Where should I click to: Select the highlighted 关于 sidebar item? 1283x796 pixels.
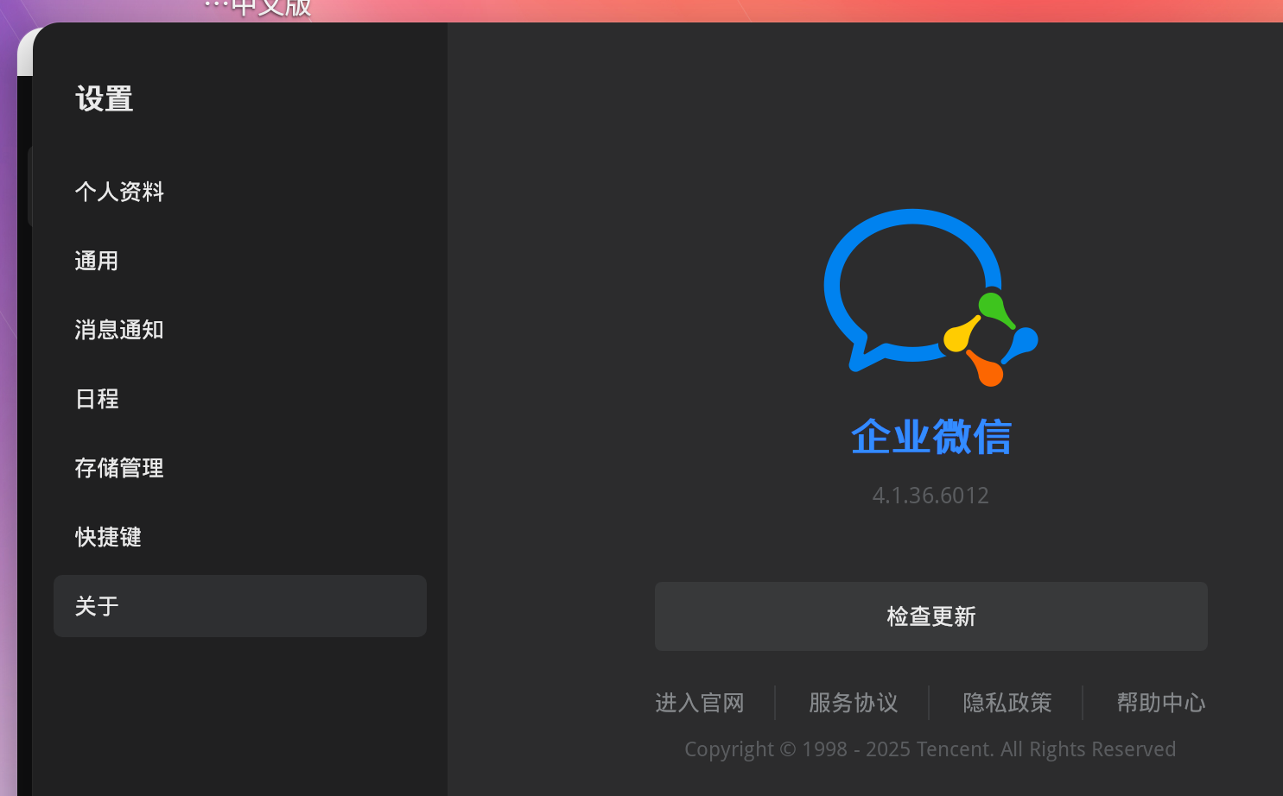(240, 606)
